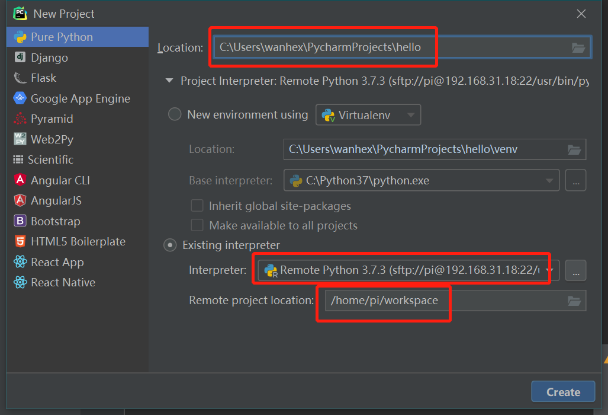
Task: Browse for project Location folder icon
Action: [x=578, y=48]
